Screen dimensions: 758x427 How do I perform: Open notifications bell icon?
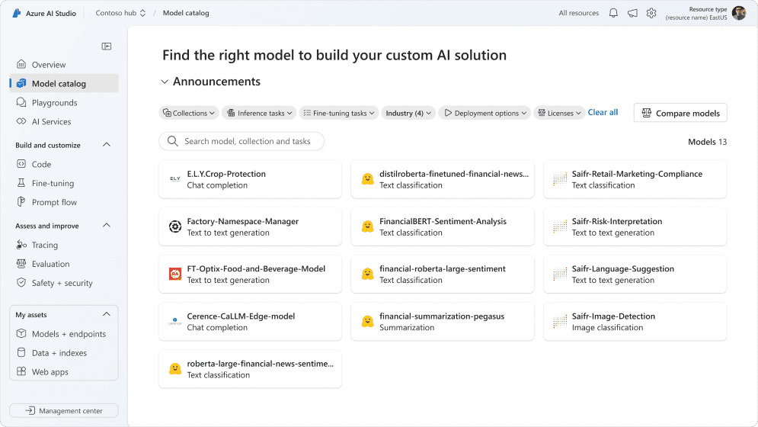pos(613,13)
